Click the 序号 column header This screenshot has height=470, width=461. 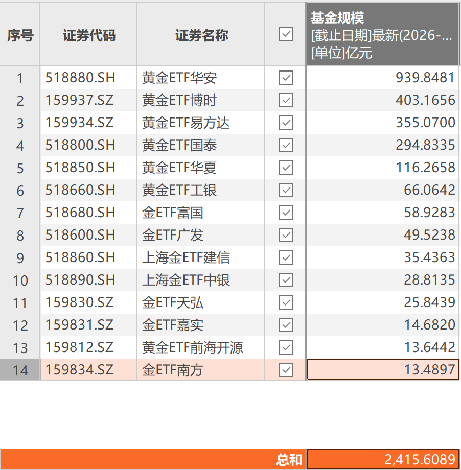click(x=20, y=34)
